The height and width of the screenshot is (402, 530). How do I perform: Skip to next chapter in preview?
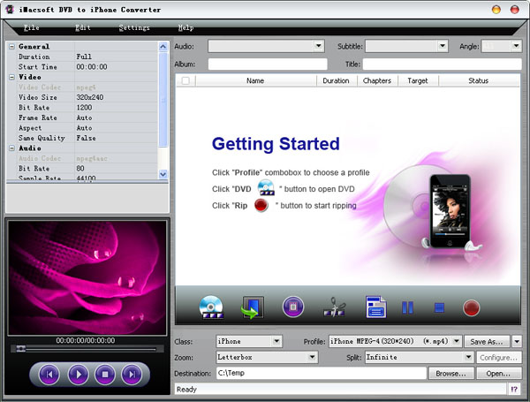[132, 375]
